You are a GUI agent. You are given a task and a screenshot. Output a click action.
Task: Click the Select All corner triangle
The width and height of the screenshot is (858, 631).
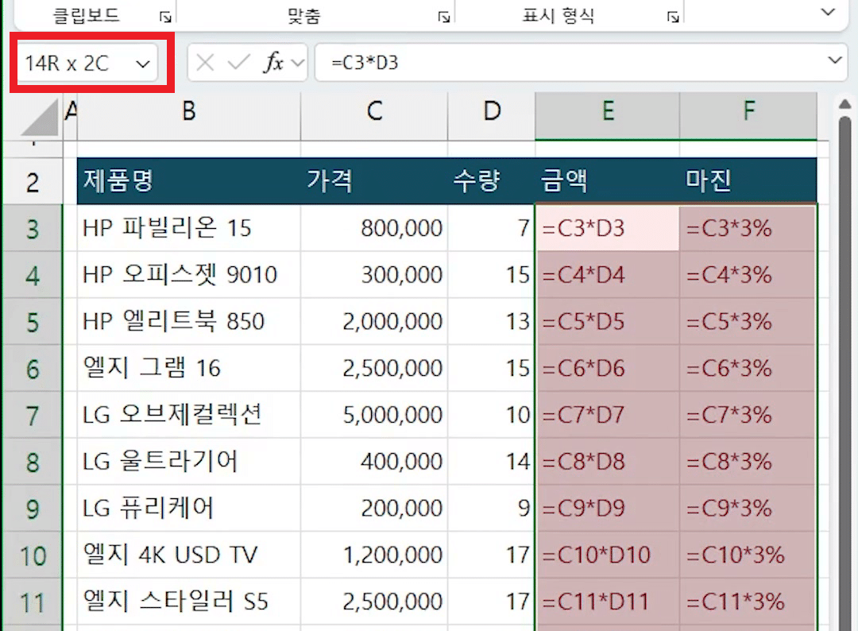coord(40,117)
